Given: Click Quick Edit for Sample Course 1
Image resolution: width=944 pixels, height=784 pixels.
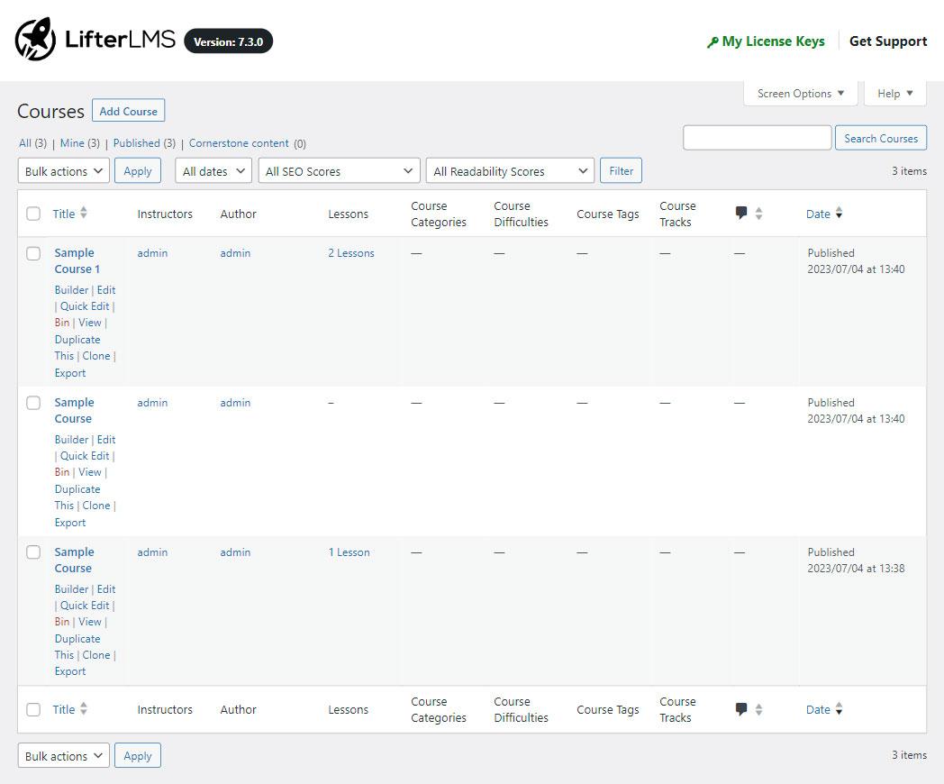Looking at the screenshot, I should coord(85,306).
